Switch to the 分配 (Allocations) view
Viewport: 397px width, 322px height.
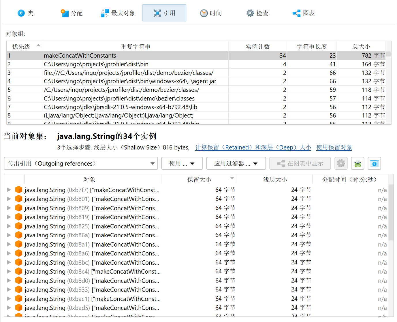pos(72,13)
